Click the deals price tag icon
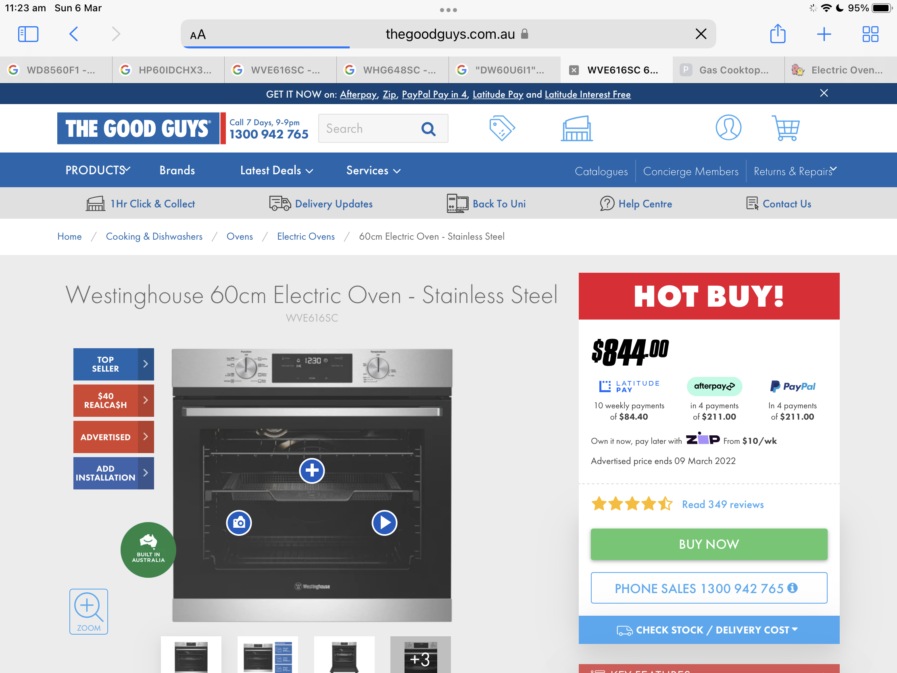The height and width of the screenshot is (673, 897). pos(502,128)
